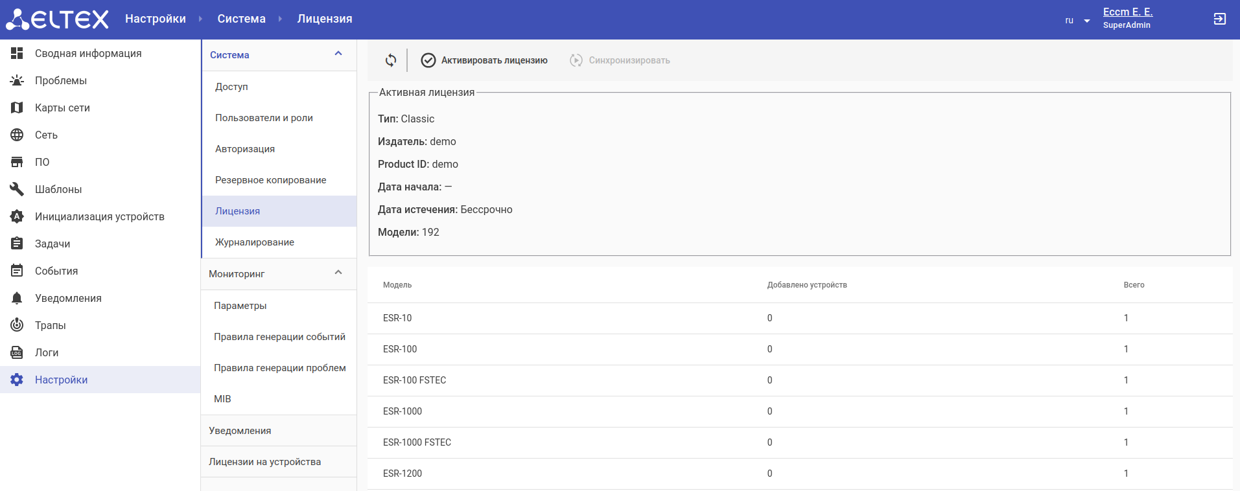Image resolution: width=1240 pixels, height=491 pixels.
Task: Click Активировать лицензию button
Action: 484,60
